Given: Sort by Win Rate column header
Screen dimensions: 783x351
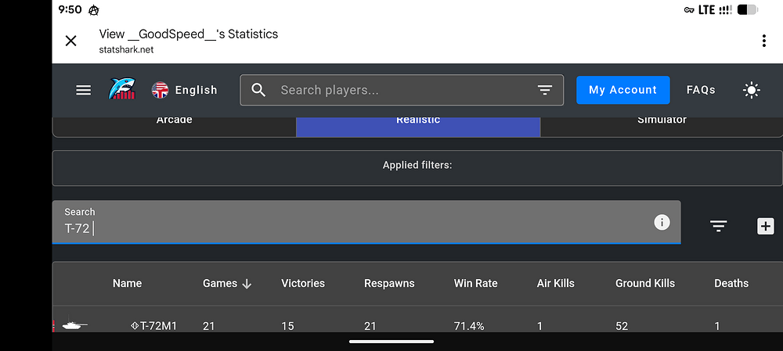Looking at the screenshot, I should coord(475,283).
